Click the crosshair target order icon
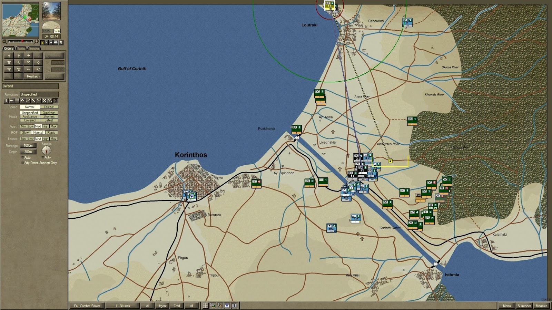The image size is (552, 310). point(38,63)
